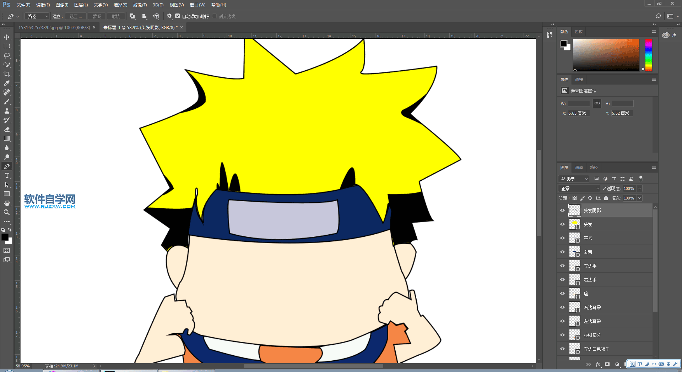Screen dimensions: 682x372
Task: Select the Move tool
Action: pyautogui.click(x=7, y=37)
